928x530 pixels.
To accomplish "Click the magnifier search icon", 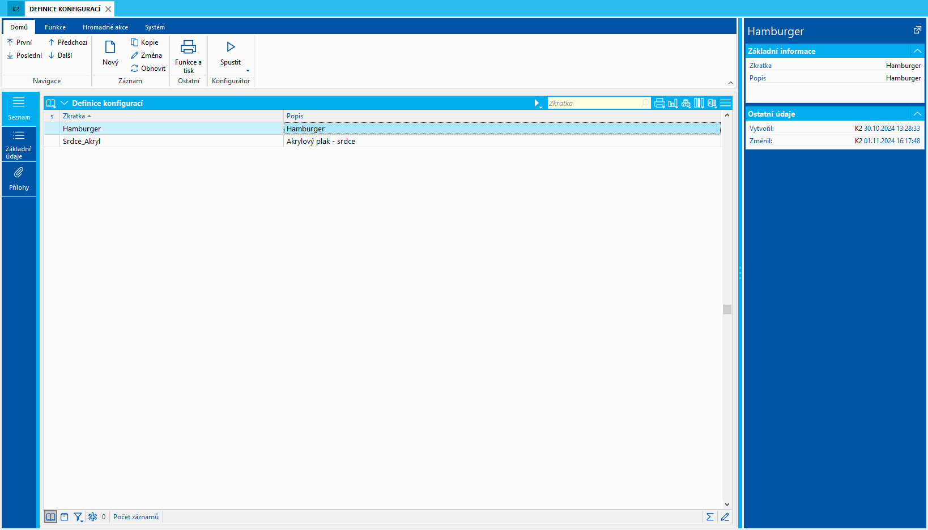I will click(x=645, y=103).
